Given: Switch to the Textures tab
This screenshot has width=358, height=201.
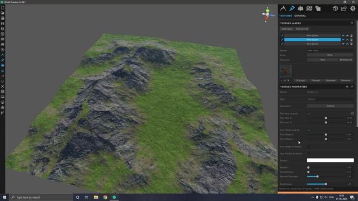Looking at the screenshot, I should (286, 16).
